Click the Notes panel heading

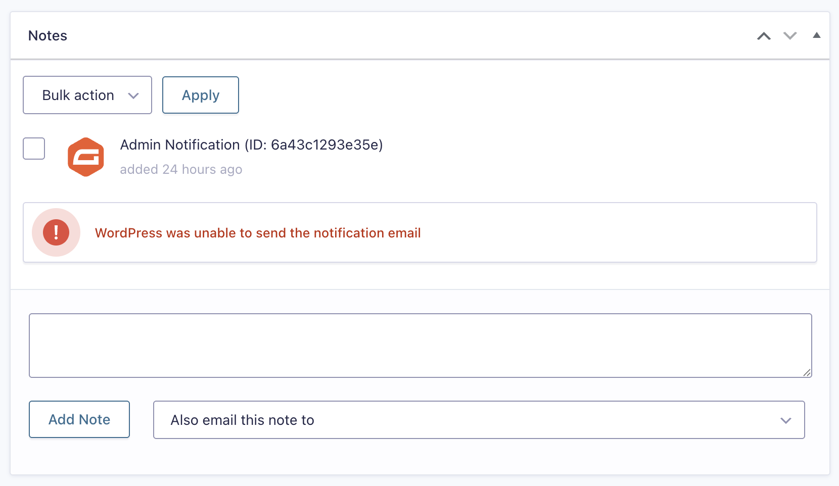(48, 36)
